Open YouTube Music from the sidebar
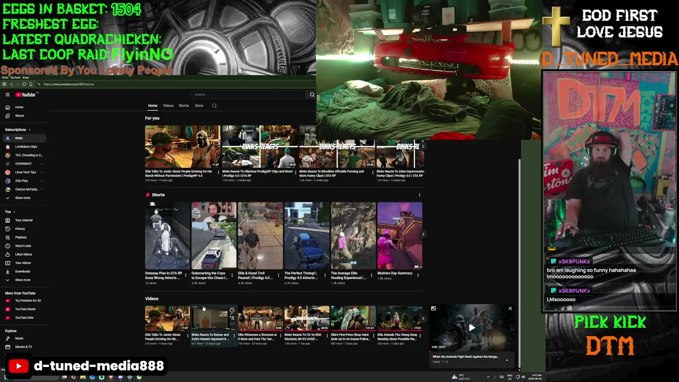The image size is (679, 382). [x=24, y=309]
